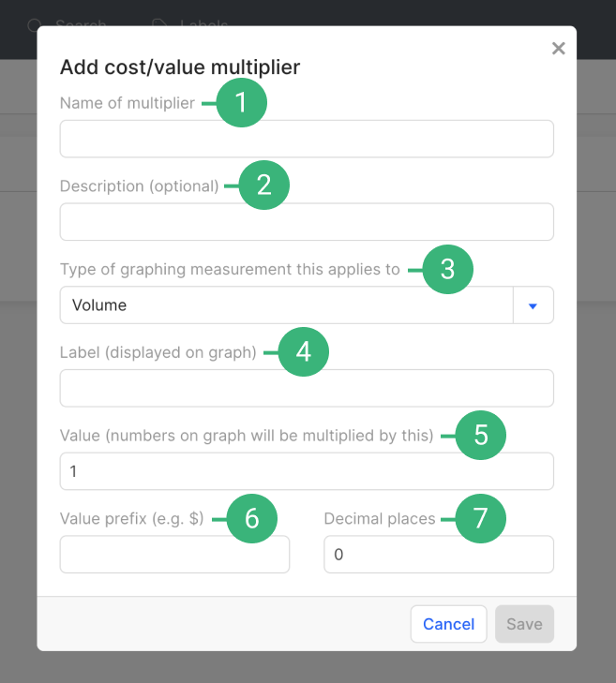616x683 pixels.
Task: Click the 'Add cost/value multiplier' dialog title
Action: pyautogui.click(x=180, y=67)
